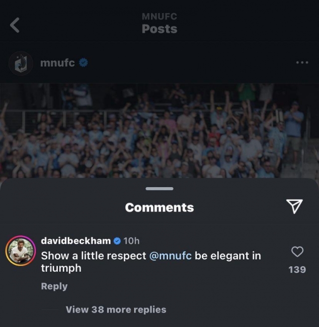Open the mnufc username in post header

click(x=57, y=63)
